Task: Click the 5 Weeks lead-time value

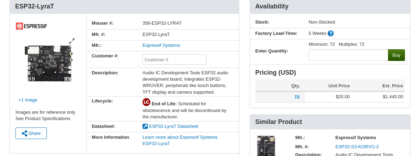Action: (x=317, y=33)
